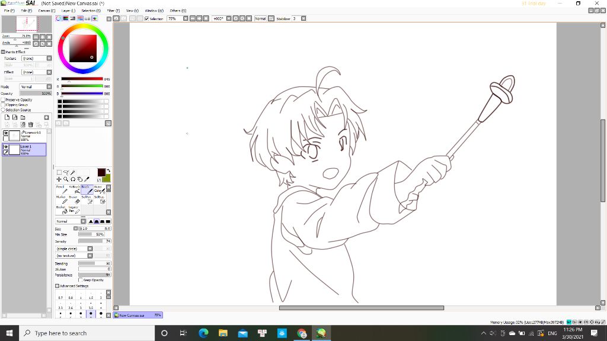Hide Layer 1 with its eye icon
Viewport: 607px width, 341px height.
(x=5, y=147)
